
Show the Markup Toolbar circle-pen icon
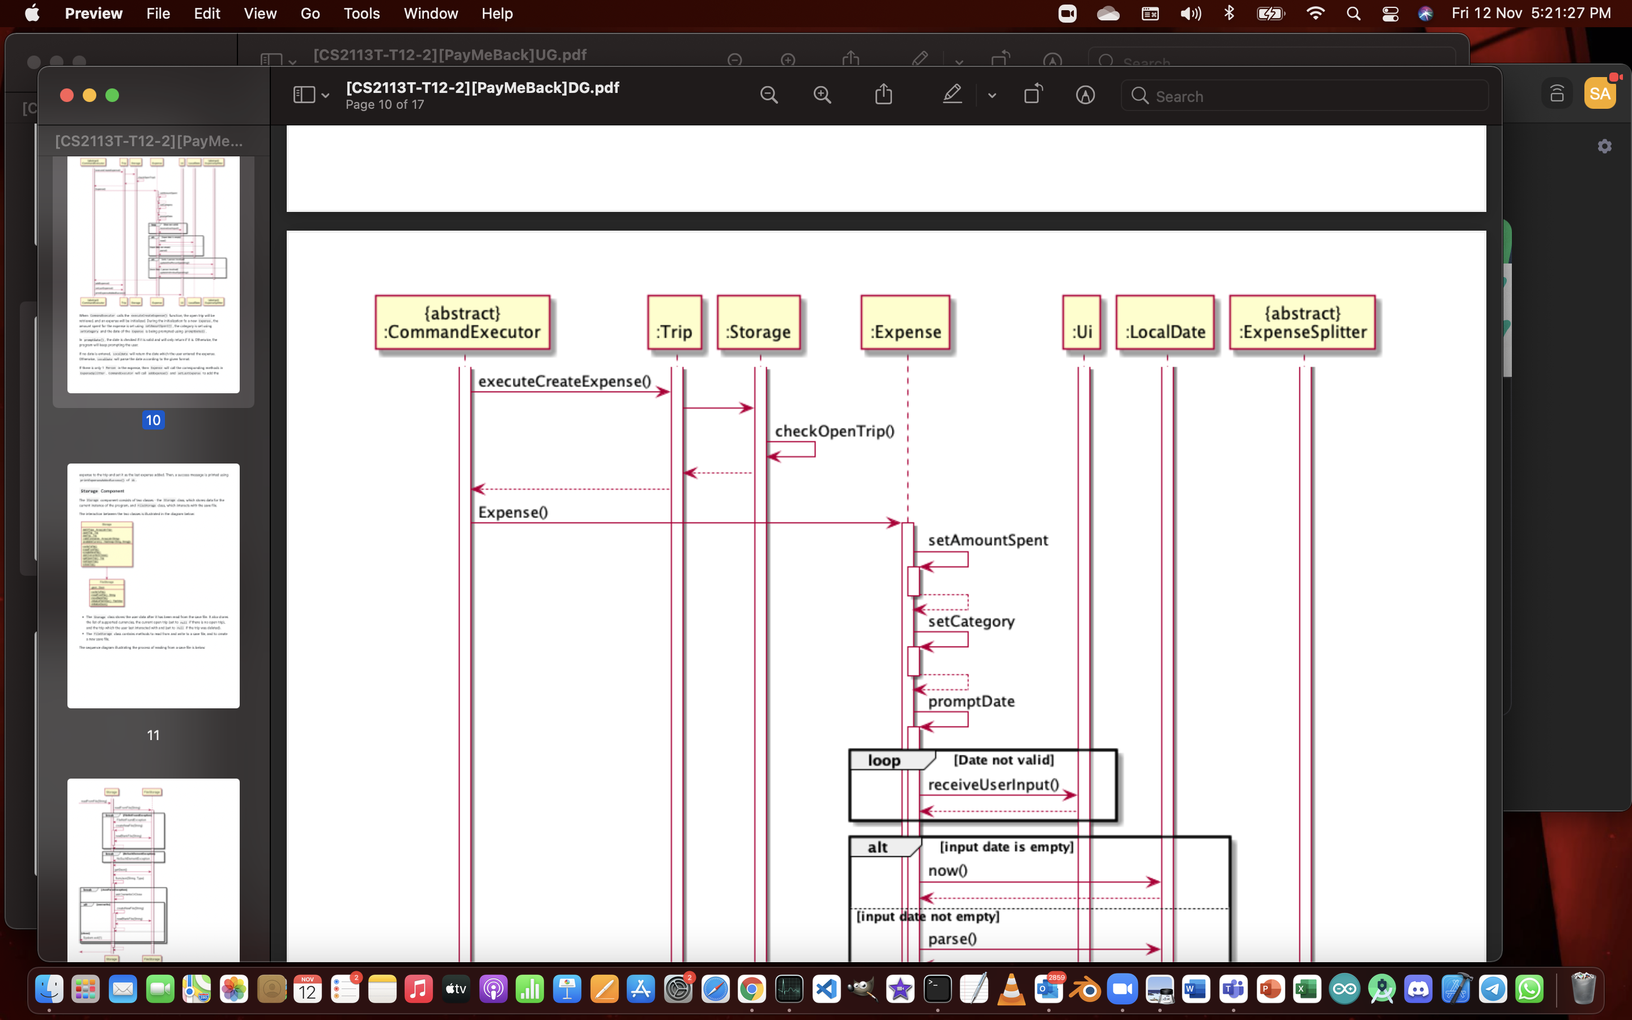[x=1085, y=95]
